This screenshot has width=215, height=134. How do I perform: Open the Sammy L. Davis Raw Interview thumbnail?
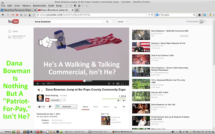point(141,47)
